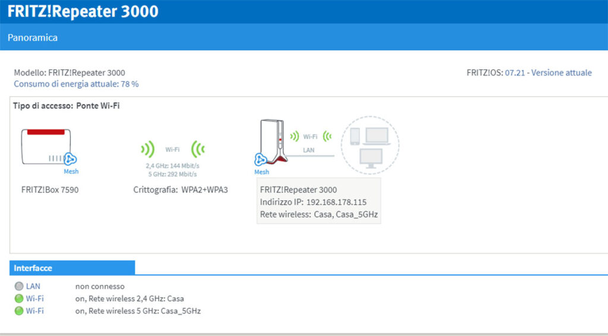608x336 pixels.
Task: Click the green status dot for 2,4 GHz Wi-Fi
Action: (19, 299)
